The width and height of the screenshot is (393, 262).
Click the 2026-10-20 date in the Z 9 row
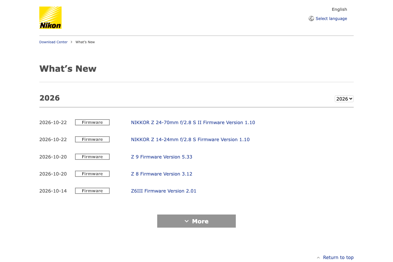[53, 157]
